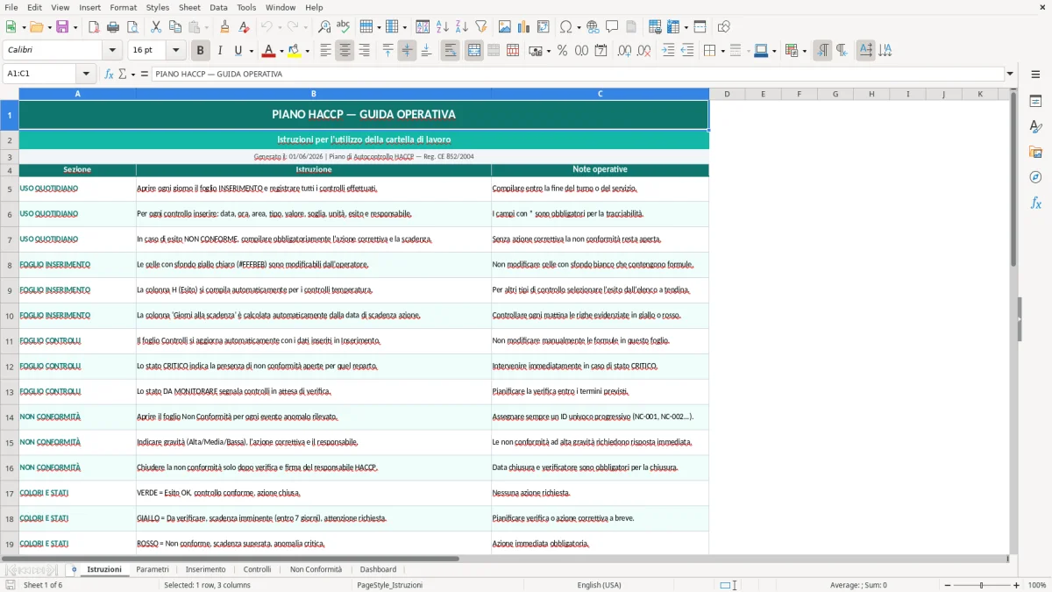The width and height of the screenshot is (1052, 592).
Task: Click the Copy icon
Action: (175, 27)
